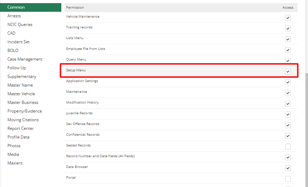This screenshot has width=308, height=187.
Task: Toggle Data Browser access checkbox
Action: [288, 168]
